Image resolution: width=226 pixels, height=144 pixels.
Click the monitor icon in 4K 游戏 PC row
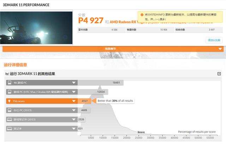[x=10, y=83]
